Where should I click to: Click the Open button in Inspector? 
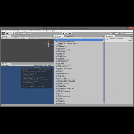[131, 40]
